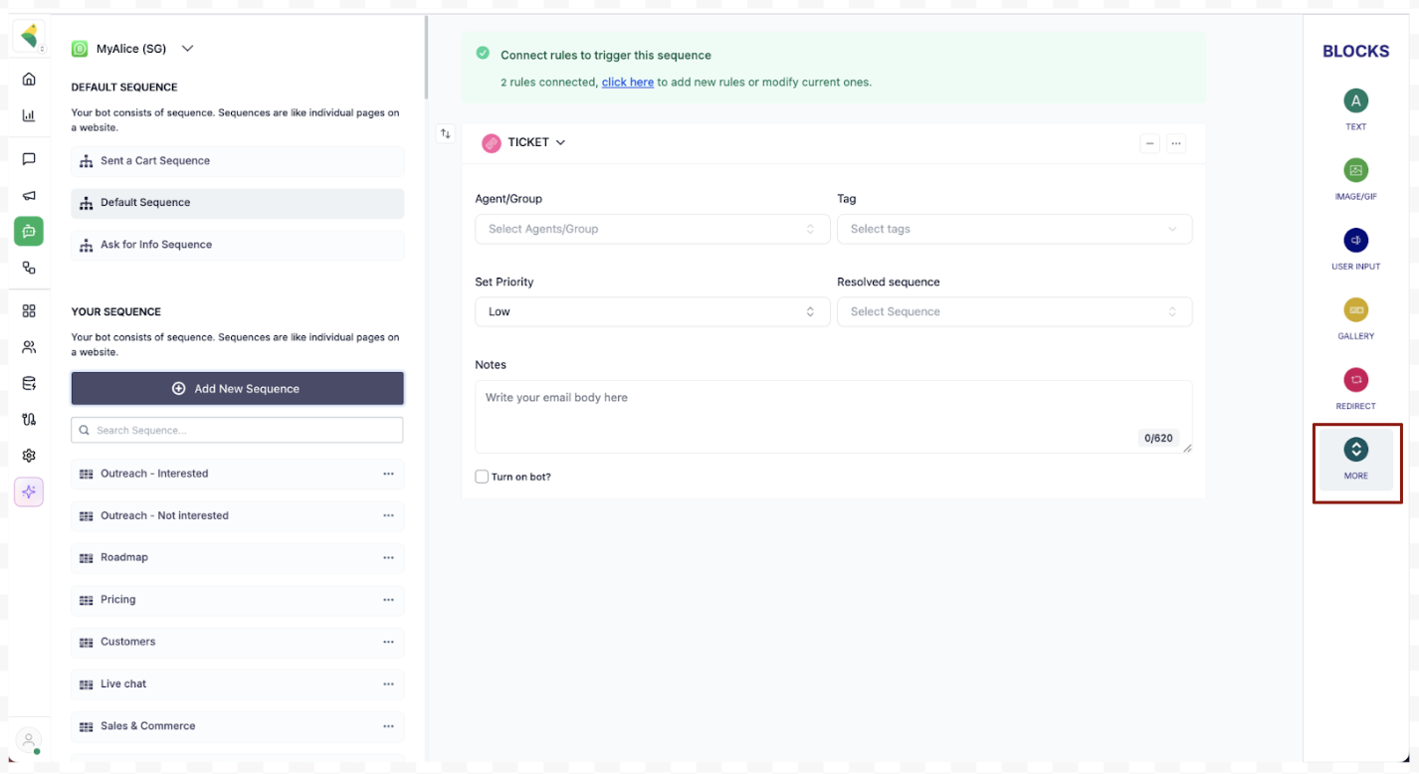Viewport: 1419px width, 774px height.
Task: Open the three-dots menu for Customers
Action: pyautogui.click(x=388, y=642)
